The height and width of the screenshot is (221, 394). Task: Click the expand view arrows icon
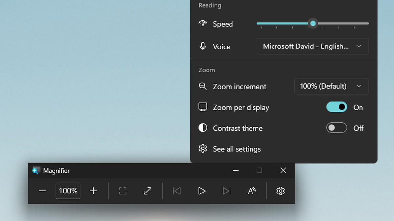click(148, 191)
